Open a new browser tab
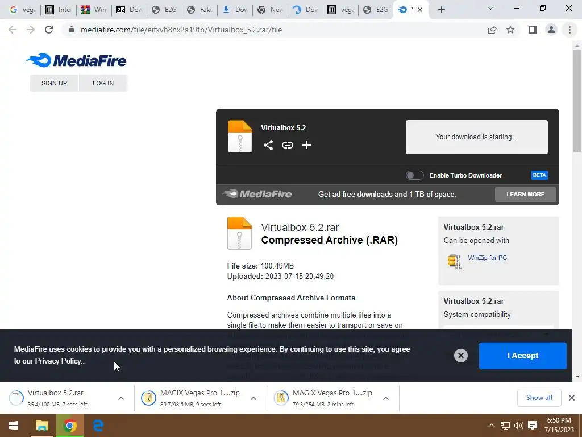The image size is (582, 437). point(441,10)
